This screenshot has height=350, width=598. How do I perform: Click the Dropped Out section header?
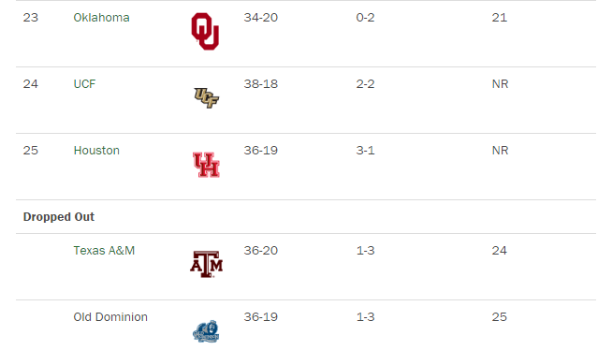tap(59, 217)
